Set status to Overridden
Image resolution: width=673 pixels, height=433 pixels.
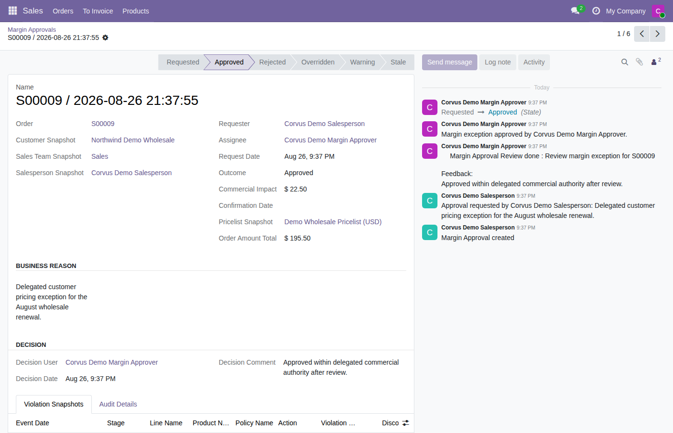pyautogui.click(x=318, y=62)
